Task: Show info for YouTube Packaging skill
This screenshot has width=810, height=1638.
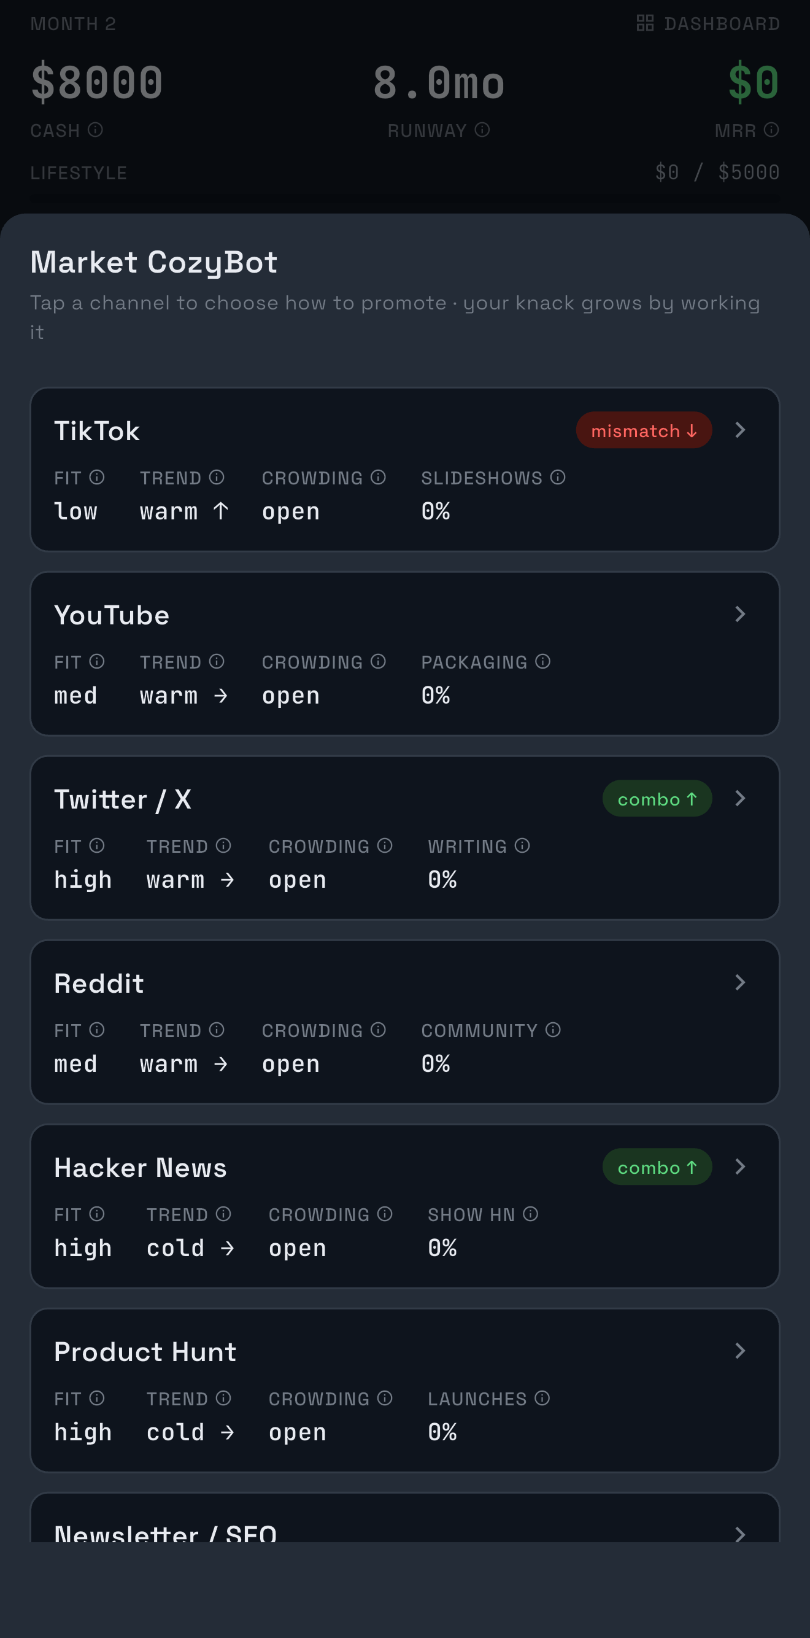Action: coord(542,661)
